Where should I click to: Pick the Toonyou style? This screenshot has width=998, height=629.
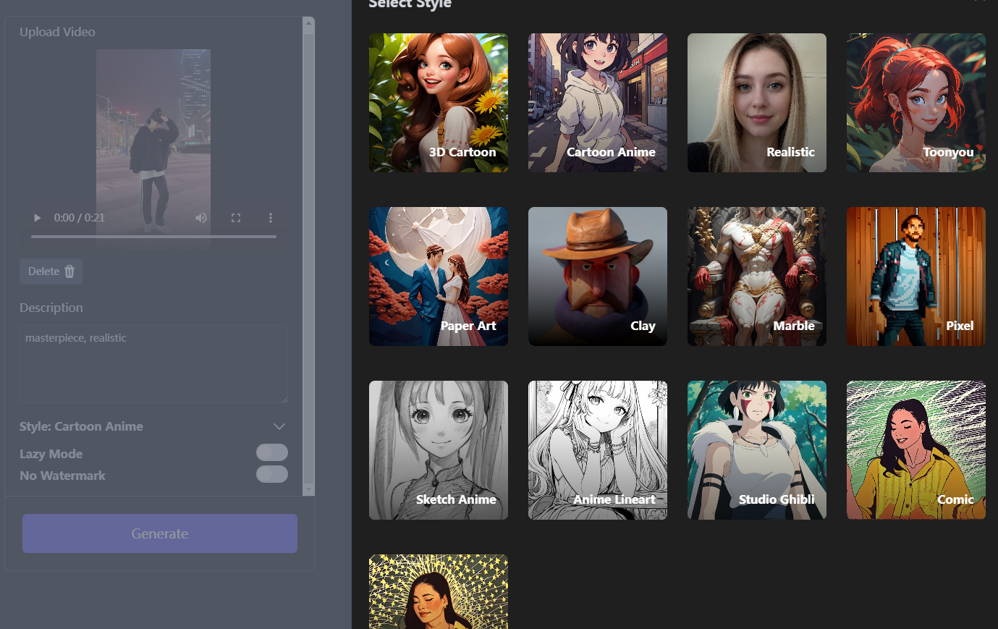(916, 103)
